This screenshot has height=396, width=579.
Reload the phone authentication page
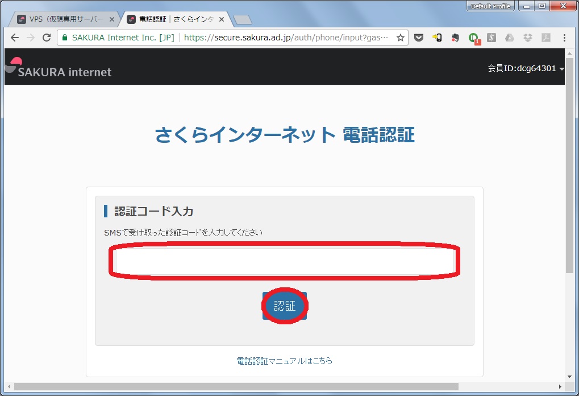coord(47,38)
